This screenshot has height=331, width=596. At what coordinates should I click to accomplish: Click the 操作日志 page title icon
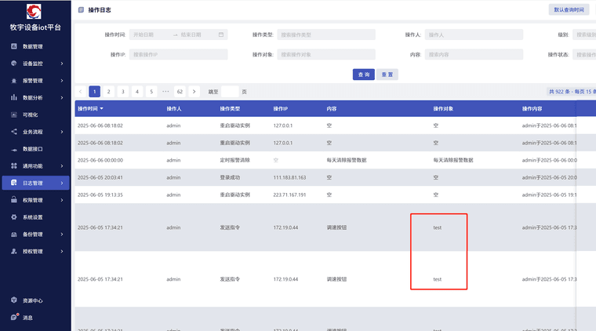click(81, 10)
